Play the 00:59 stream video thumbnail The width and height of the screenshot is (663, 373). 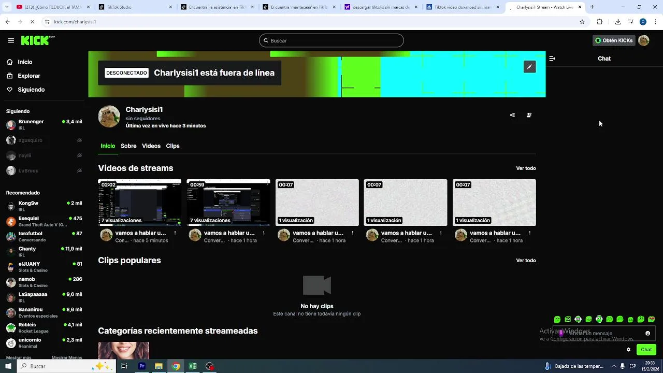coord(228,203)
